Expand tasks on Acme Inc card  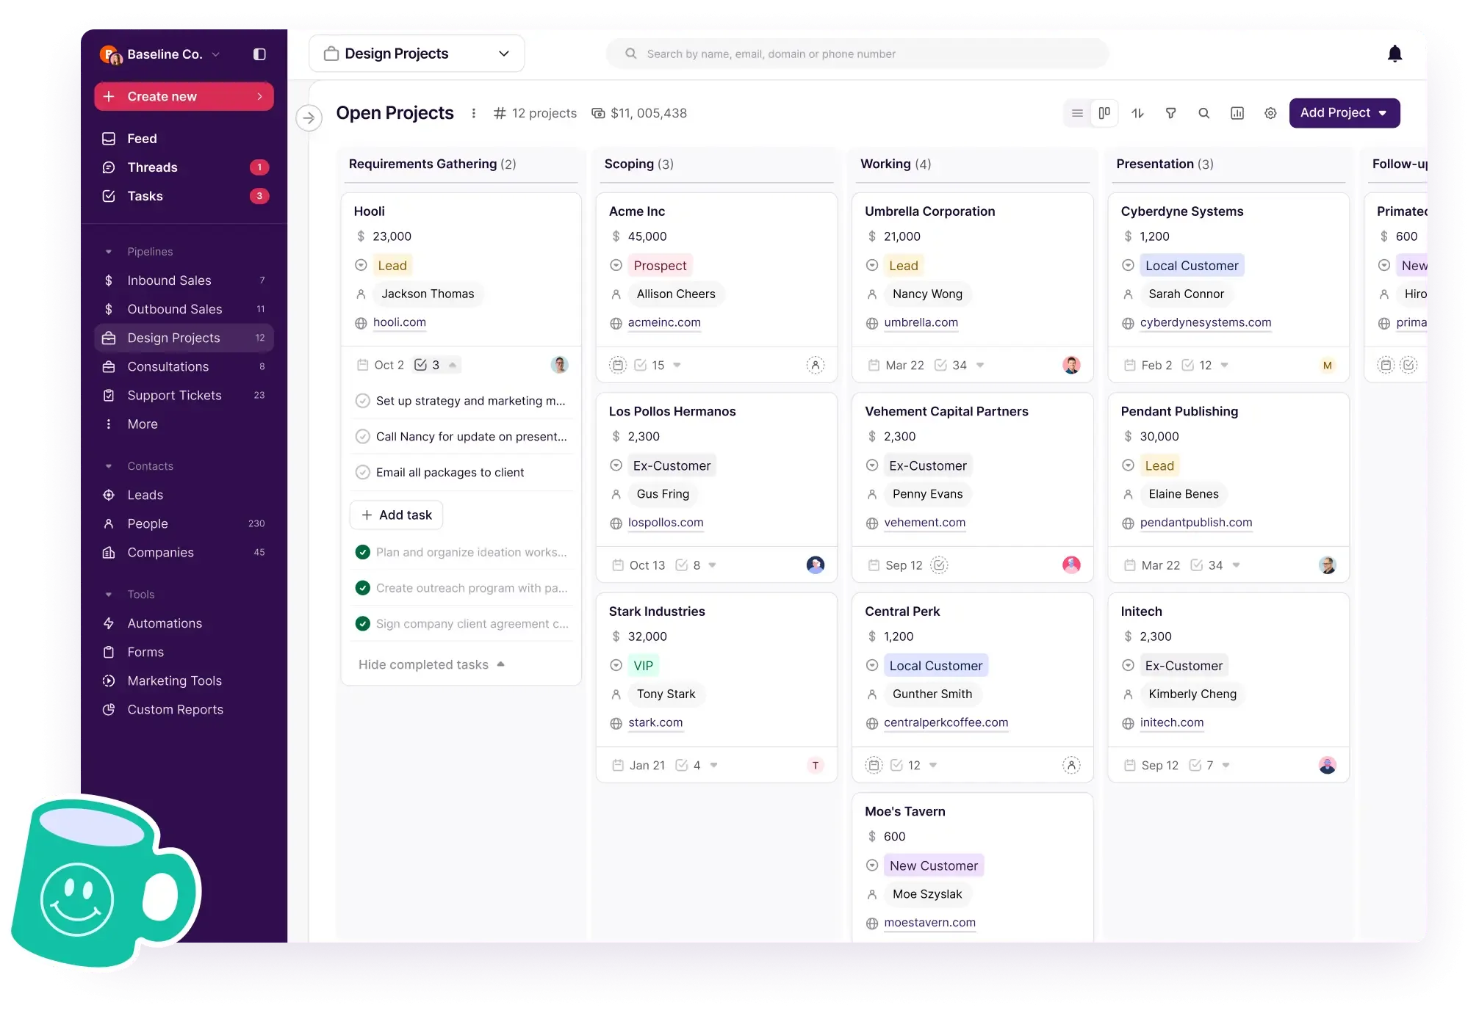pos(677,365)
